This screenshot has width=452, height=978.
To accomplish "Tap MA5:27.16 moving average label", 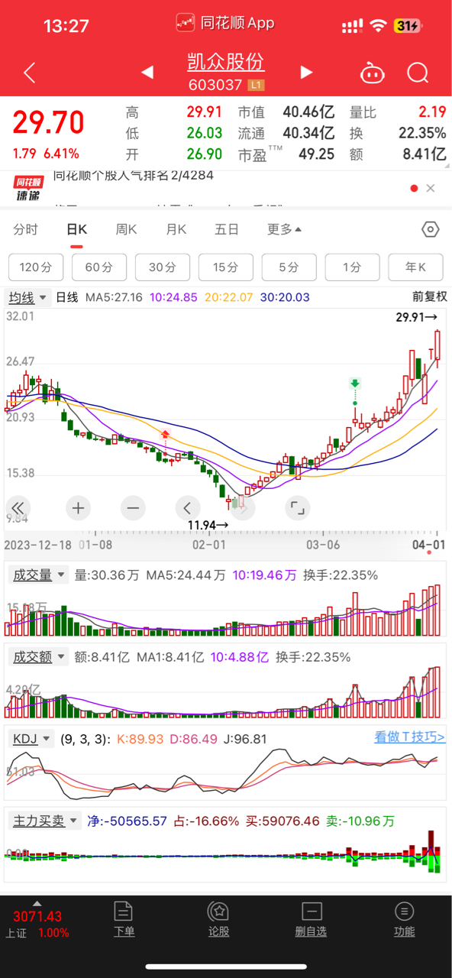I will point(114,297).
